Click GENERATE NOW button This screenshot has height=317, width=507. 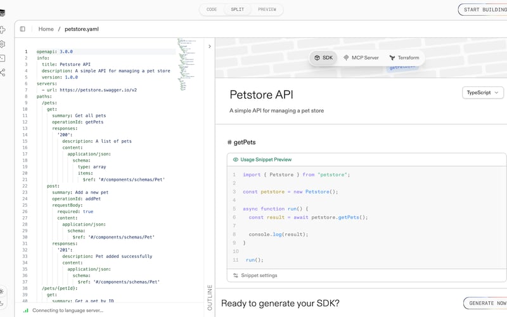point(485,303)
